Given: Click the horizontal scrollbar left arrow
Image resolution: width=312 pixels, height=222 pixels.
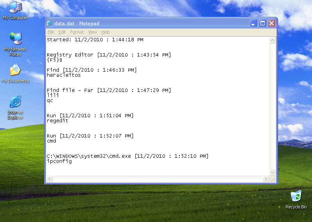Looking at the screenshot, I should (x=50, y=179).
